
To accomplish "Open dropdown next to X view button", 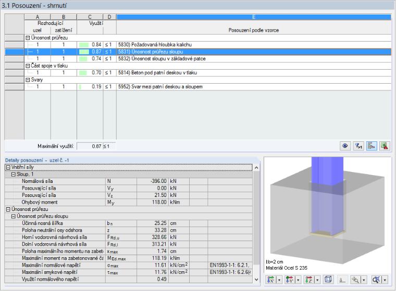I will pyautogui.click(x=279, y=280).
